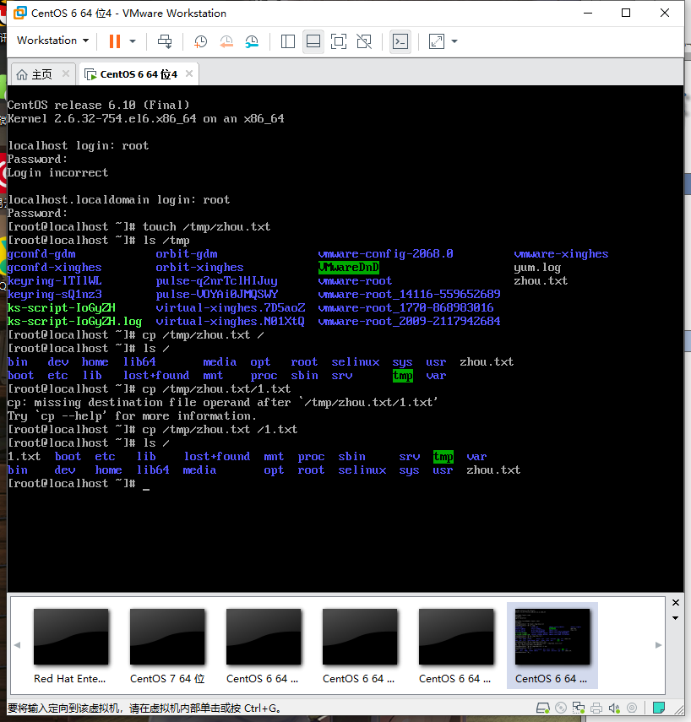Viewport: 691px width, 722px height.
Task: Revert virtual machine to previous snapshot
Action: pyautogui.click(x=226, y=41)
